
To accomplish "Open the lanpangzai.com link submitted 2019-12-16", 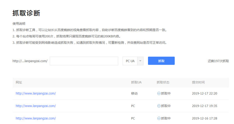I will coord(36,118).
